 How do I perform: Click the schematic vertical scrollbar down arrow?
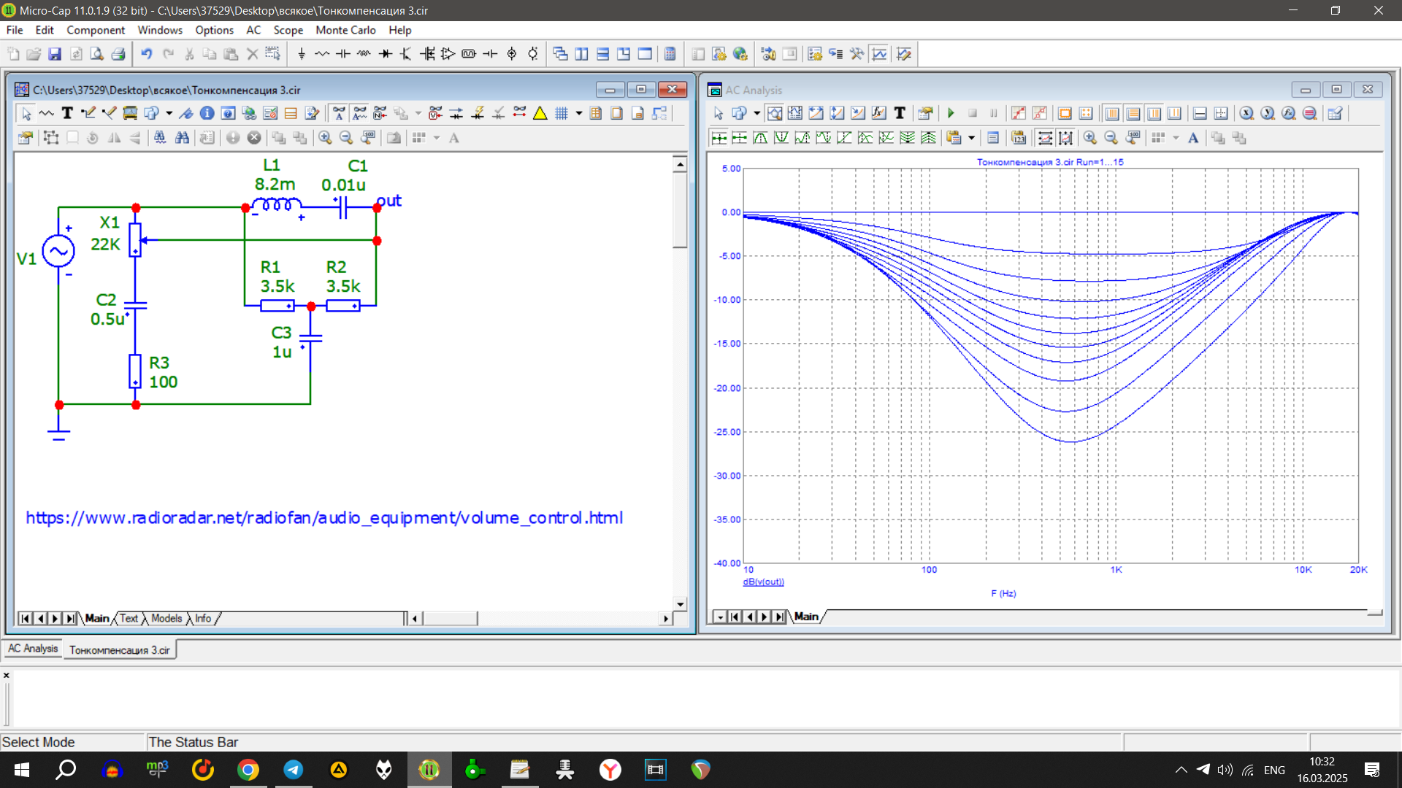680,604
